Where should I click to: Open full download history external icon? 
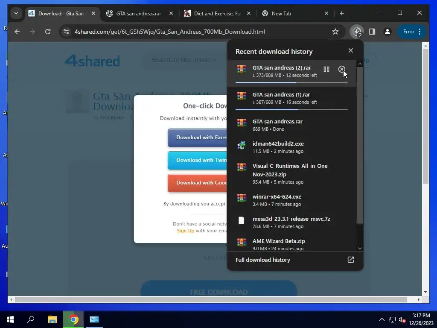click(351, 260)
